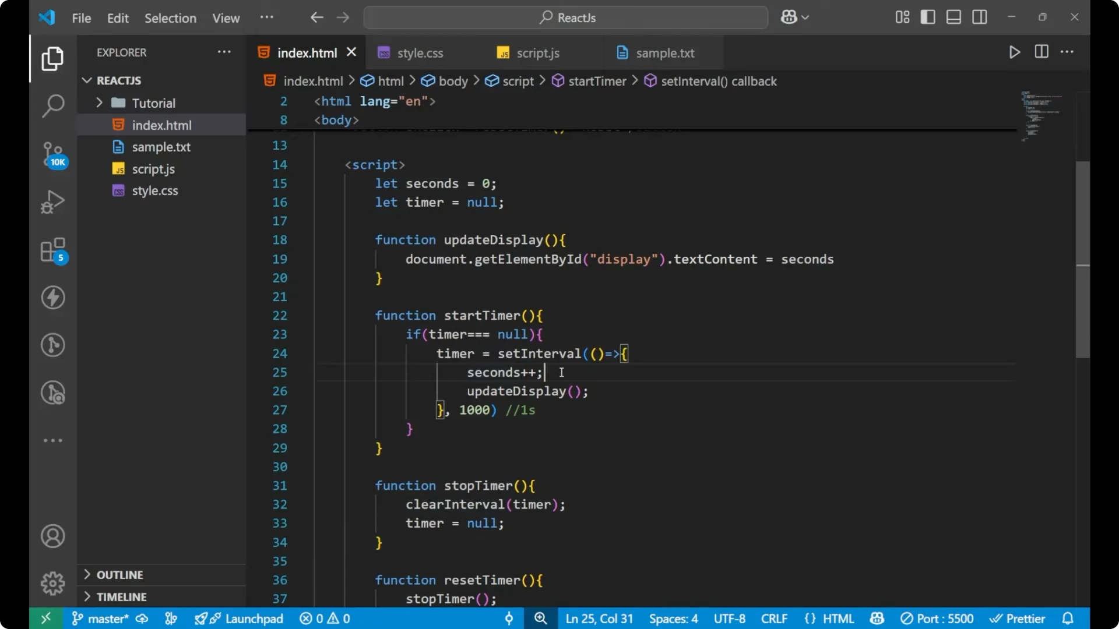Open the Accounts icon
Viewport: 1119px width, 629px height.
52,536
